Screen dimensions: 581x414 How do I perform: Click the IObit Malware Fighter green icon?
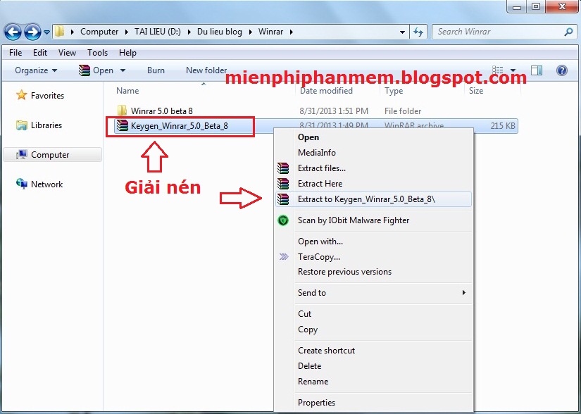pos(283,220)
